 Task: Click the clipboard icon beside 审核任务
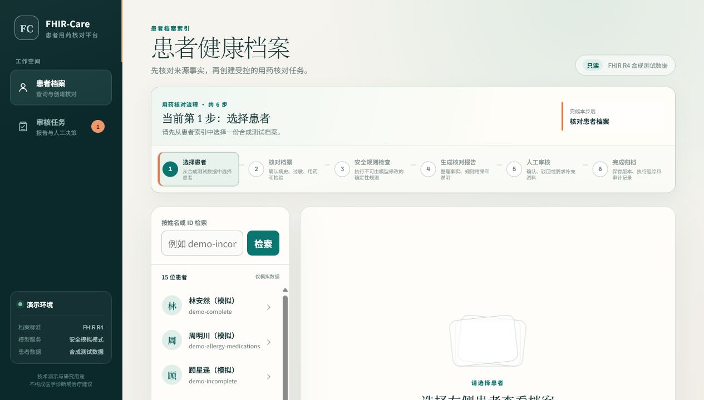23,127
